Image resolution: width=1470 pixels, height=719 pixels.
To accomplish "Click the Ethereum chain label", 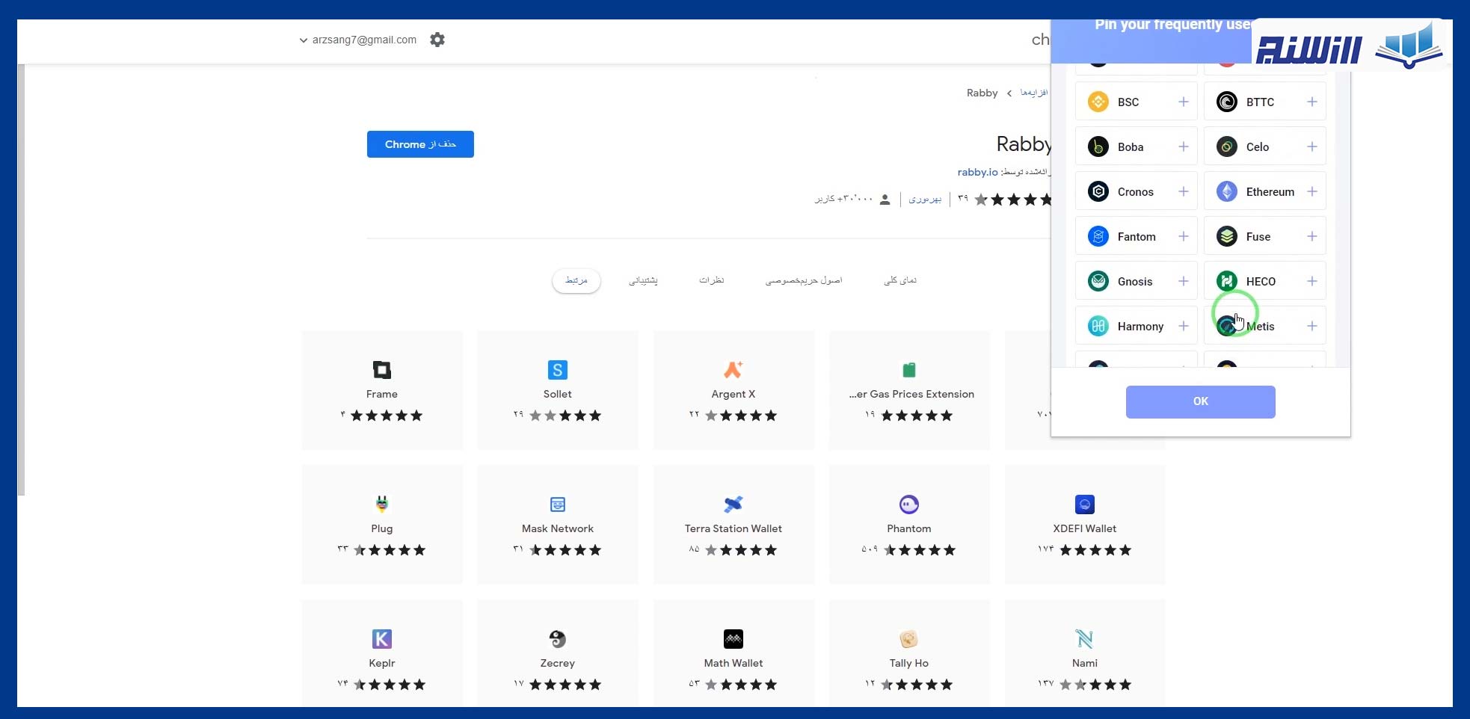I will click(1270, 191).
